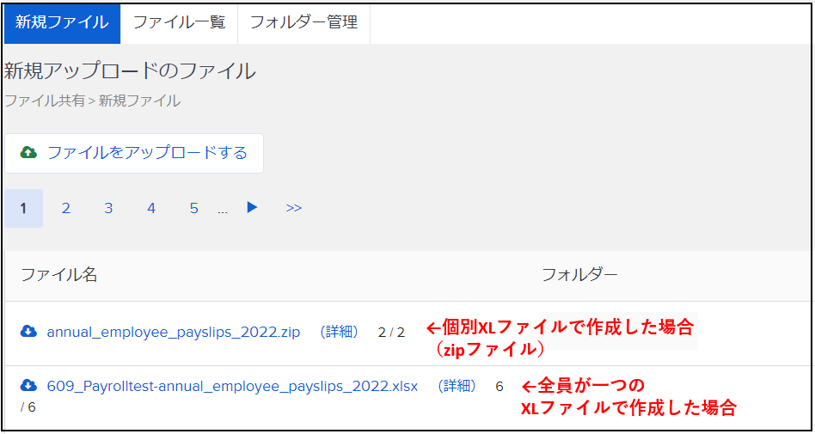Click the green cloud upload icon
Image resolution: width=815 pixels, height=434 pixels.
click(x=28, y=153)
